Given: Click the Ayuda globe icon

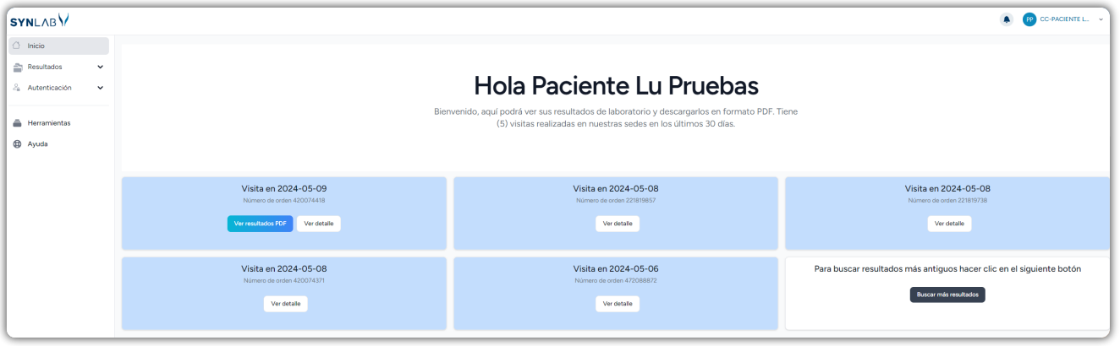Looking at the screenshot, I should click(x=17, y=144).
